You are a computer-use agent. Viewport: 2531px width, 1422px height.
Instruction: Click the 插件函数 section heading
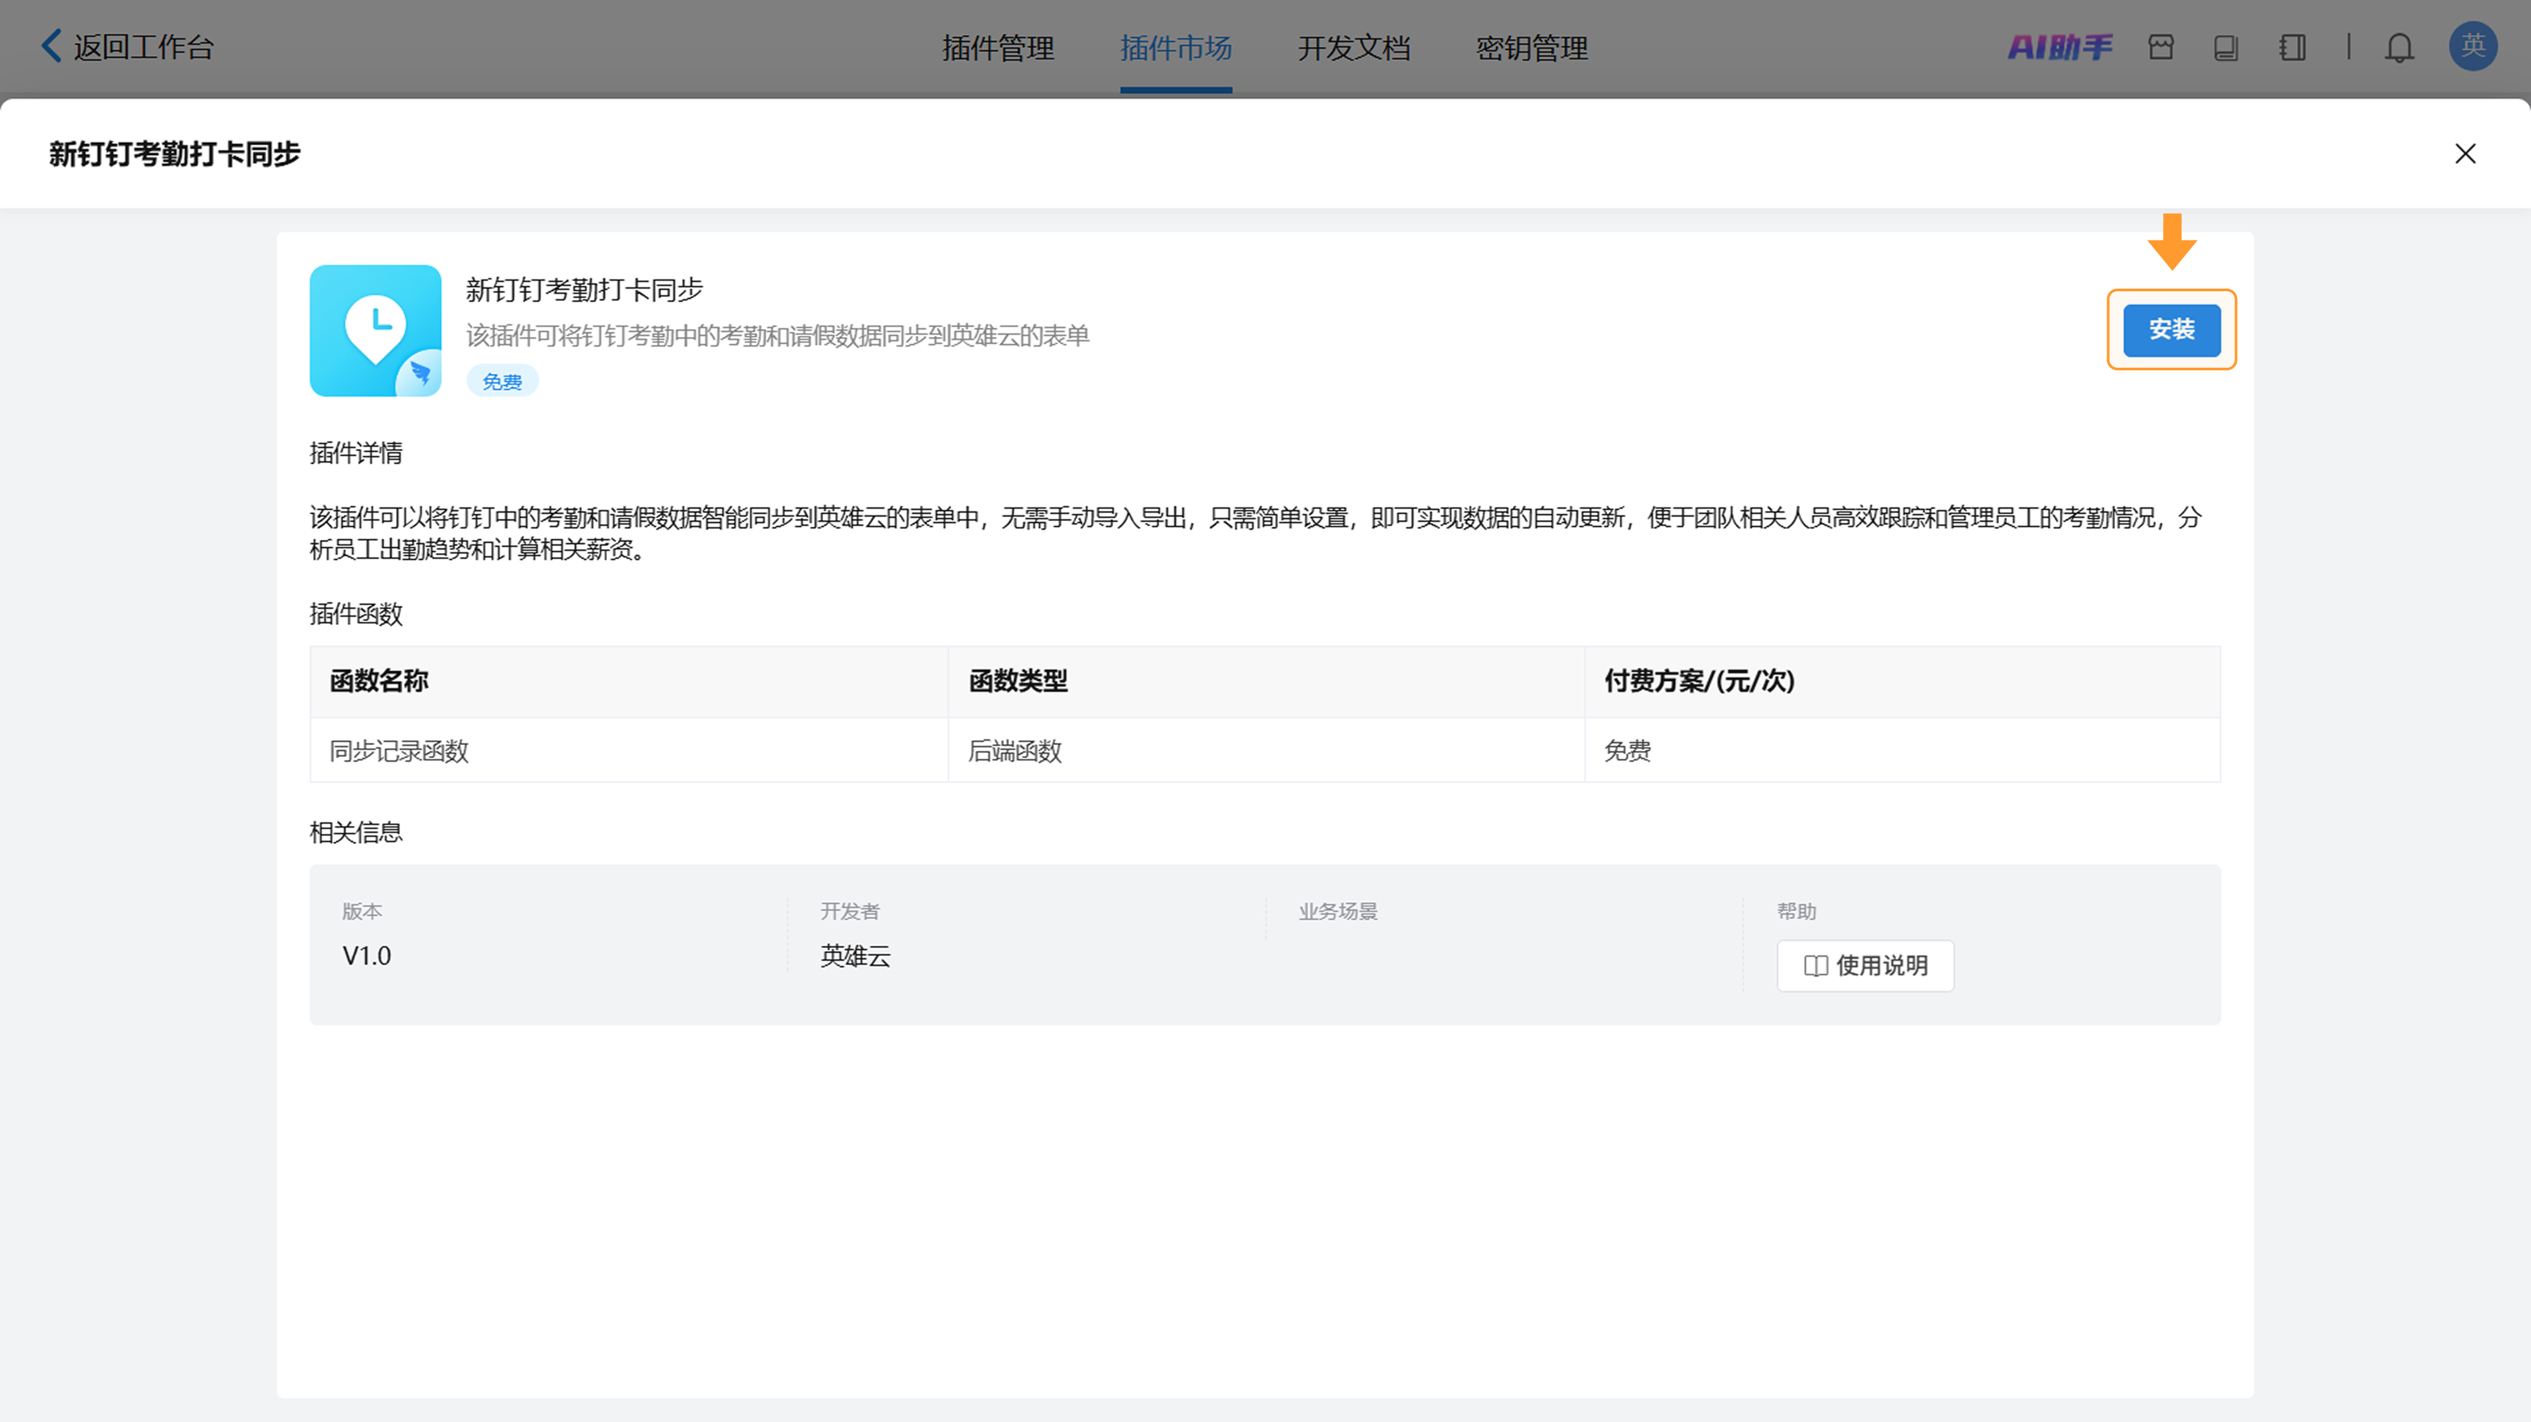coord(356,613)
